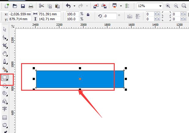
Task: Save the document with floppy disk icon
Action: (23, 6)
